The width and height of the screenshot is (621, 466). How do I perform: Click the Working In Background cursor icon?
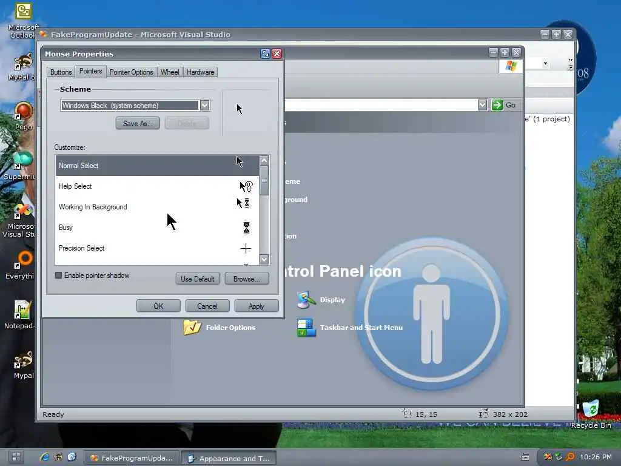(x=243, y=203)
